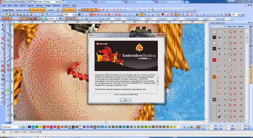Open the Metric units dropdown
Image resolution: width=253 pixels, height=138 pixels.
pyautogui.click(x=56, y=19)
